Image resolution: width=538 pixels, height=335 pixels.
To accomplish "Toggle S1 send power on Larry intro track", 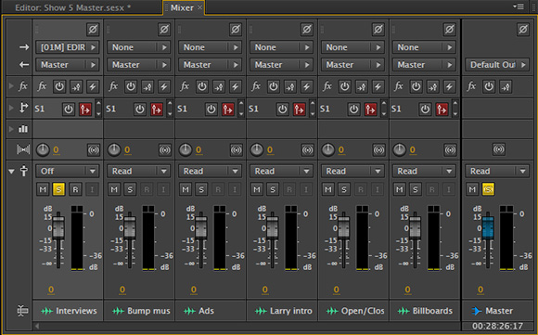I will (x=282, y=110).
